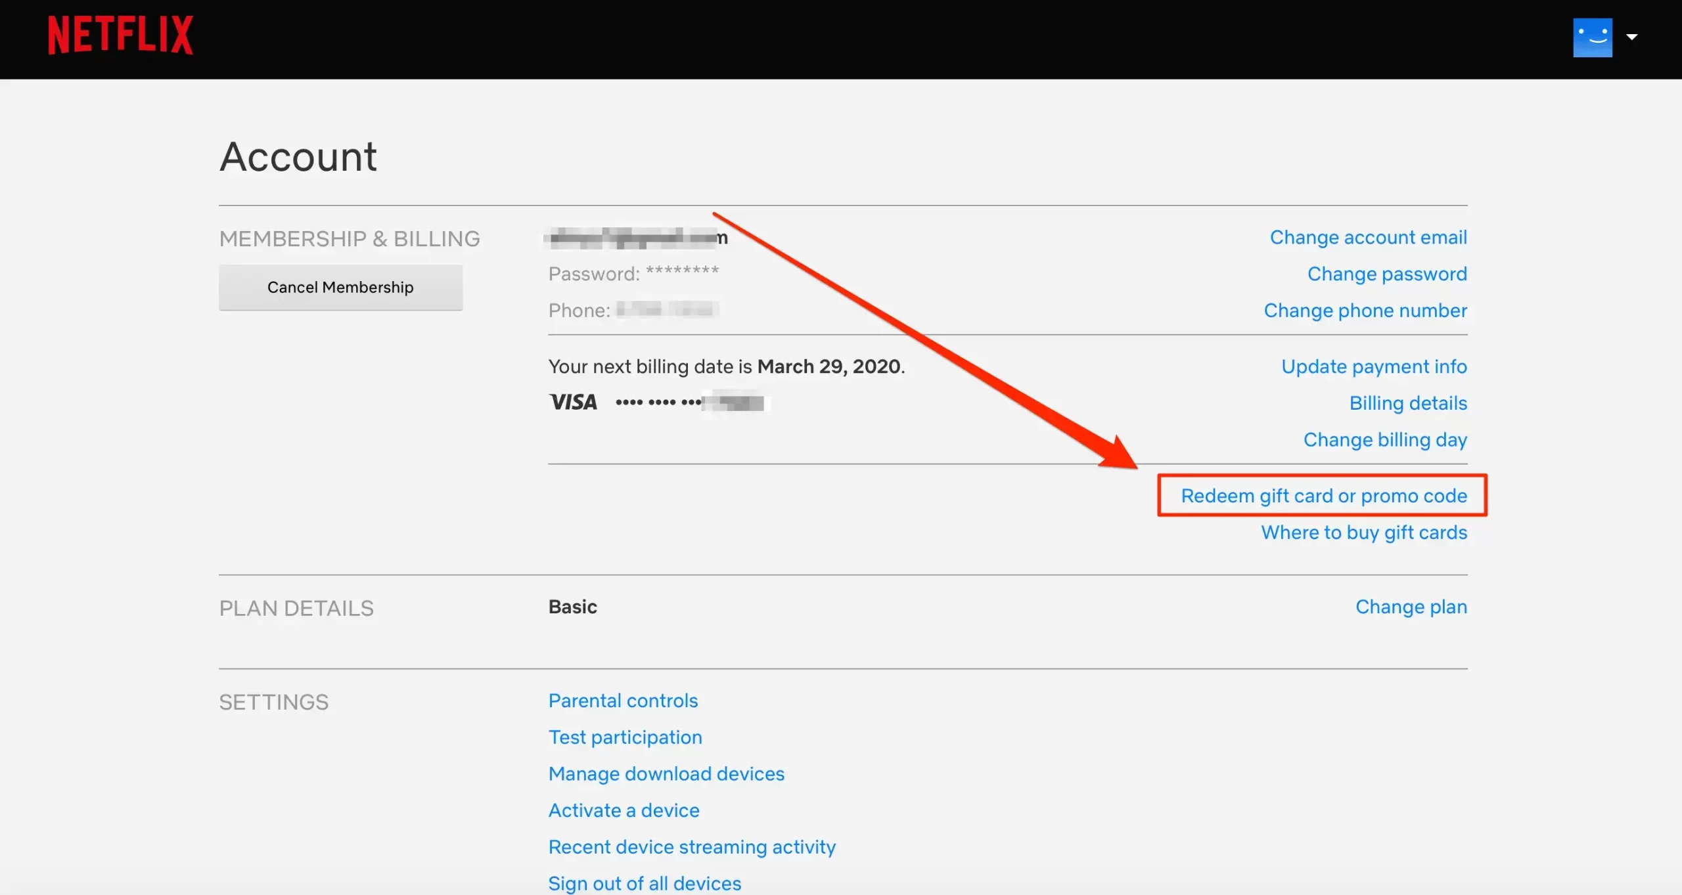Open Billing details link
The height and width of the screenshot is (895, 1682).
[x=1407, y=403]
